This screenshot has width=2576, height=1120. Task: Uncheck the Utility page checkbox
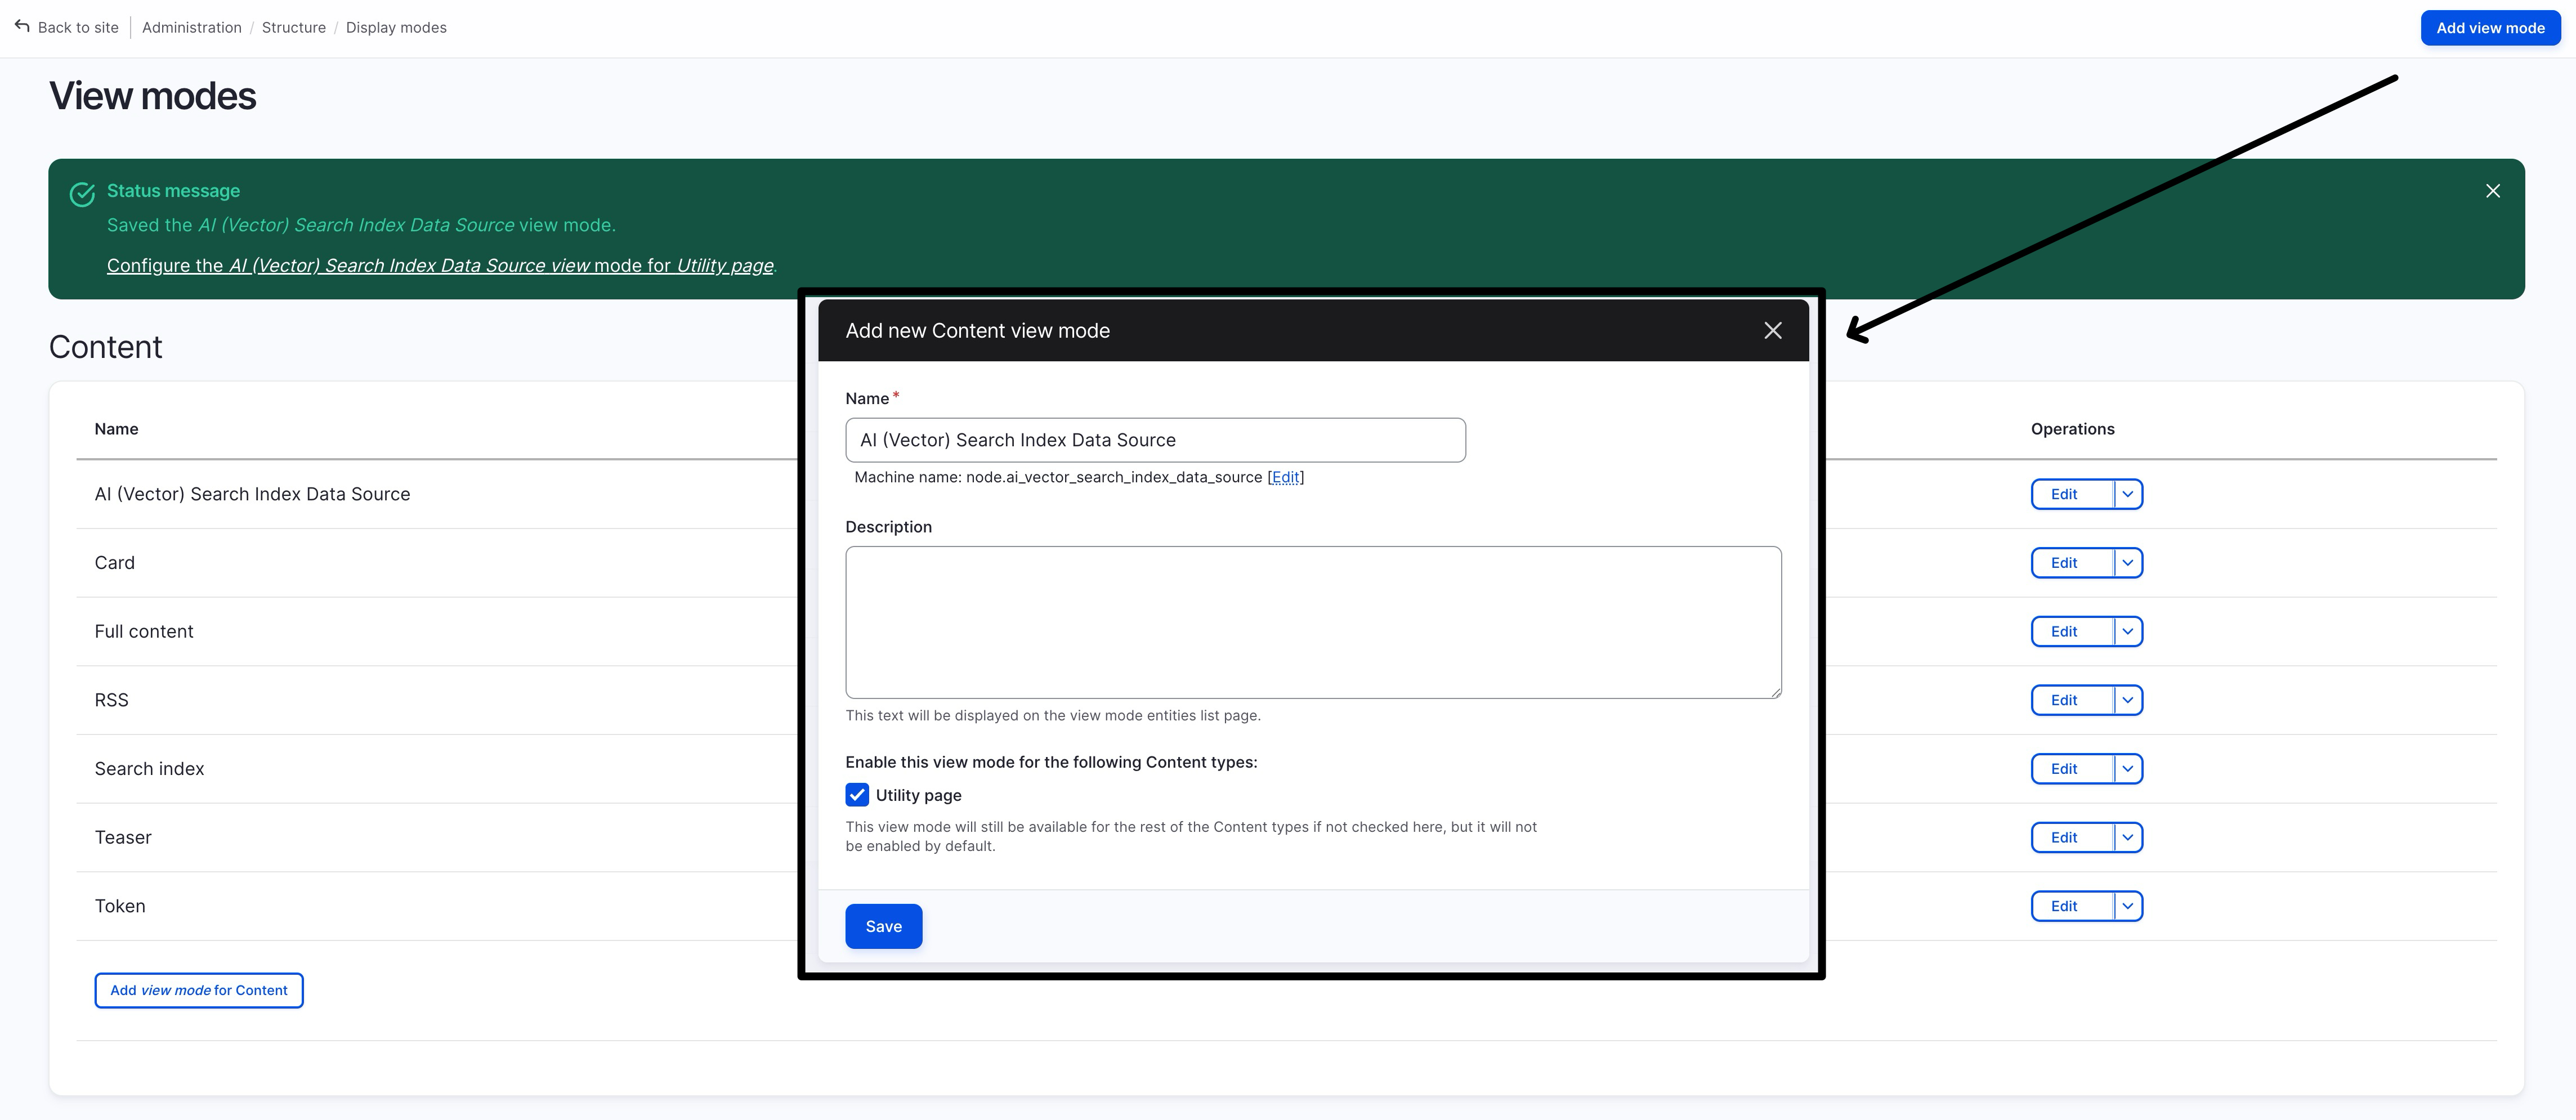tap(857, 795)
